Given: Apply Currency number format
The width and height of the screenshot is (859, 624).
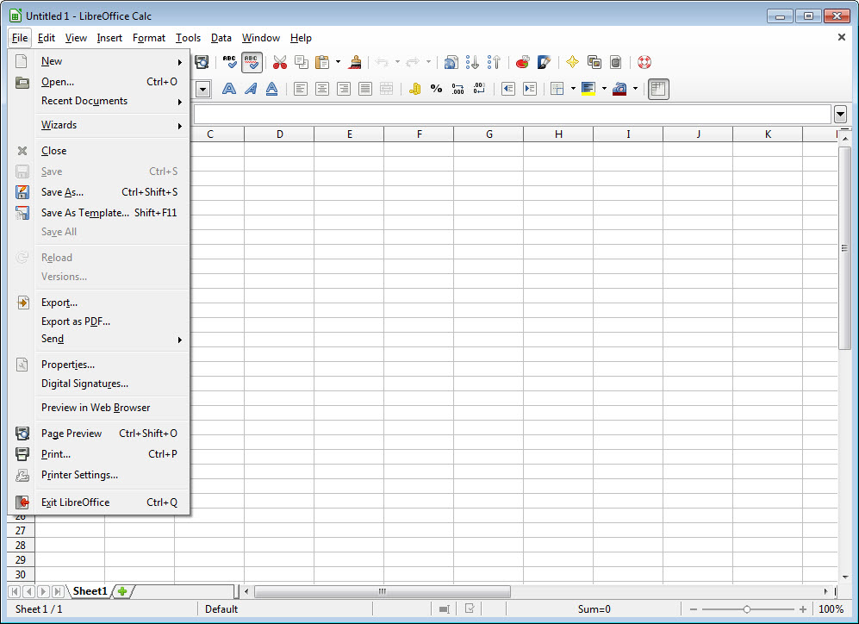Looking at the screenshot, I should 414,89.
